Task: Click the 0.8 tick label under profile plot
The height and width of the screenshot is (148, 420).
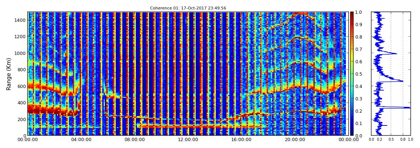Action: pos(403,140)
